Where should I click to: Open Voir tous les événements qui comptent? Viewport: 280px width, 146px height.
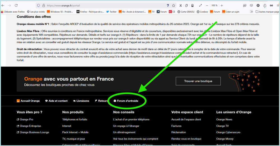click(136, 139)
